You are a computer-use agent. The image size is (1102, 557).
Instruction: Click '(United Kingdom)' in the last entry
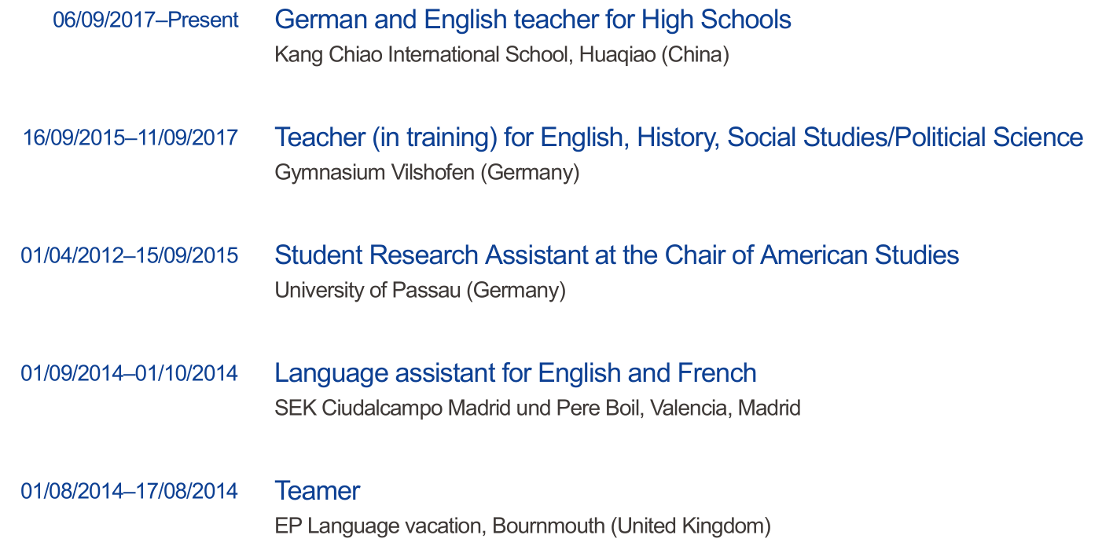pos(690,526)
